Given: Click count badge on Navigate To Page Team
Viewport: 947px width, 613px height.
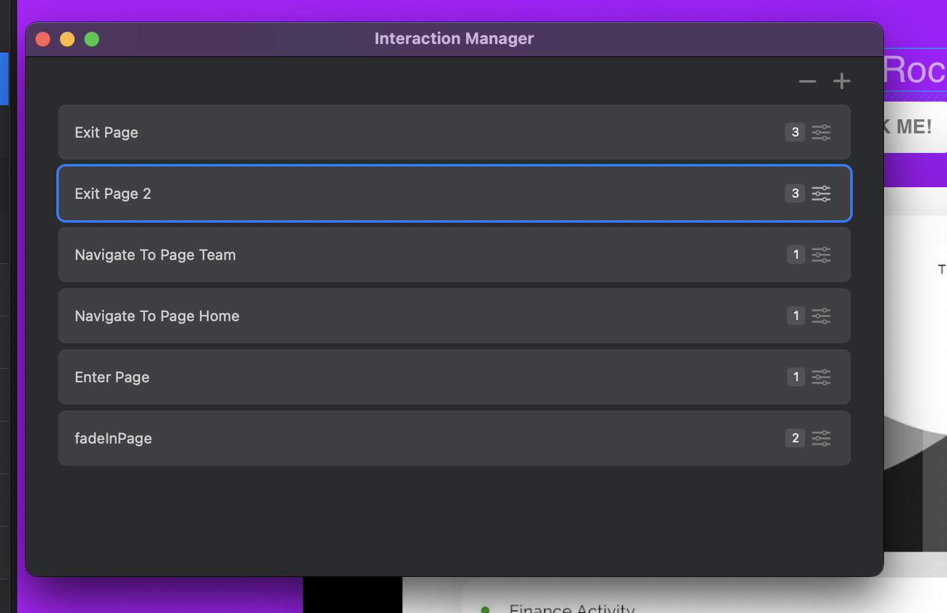Looking at the screenshot, I should (x=795, y=254).
